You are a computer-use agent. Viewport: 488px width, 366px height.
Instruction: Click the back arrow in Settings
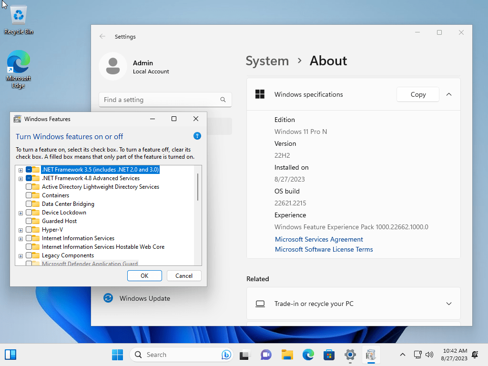102,36
